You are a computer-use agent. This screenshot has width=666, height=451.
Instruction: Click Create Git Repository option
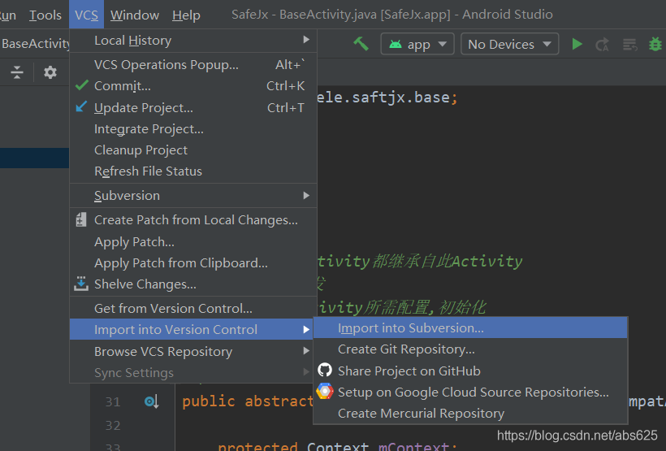click(406, 349)
